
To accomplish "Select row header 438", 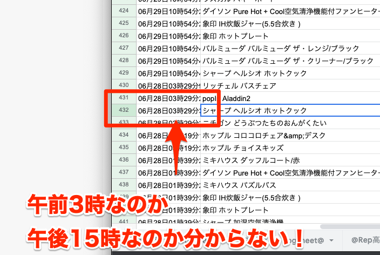I will 124,185.
